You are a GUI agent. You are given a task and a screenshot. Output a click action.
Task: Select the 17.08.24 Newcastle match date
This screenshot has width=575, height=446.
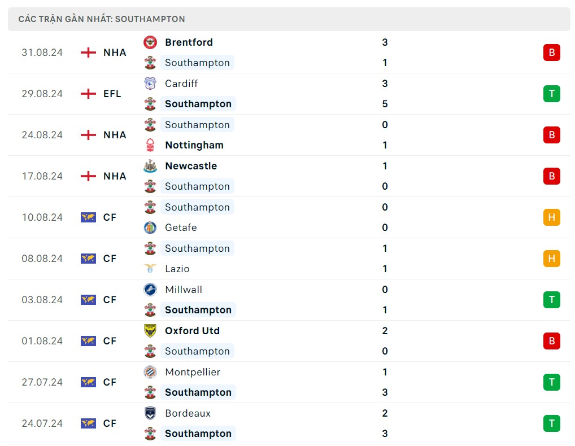pos(42,176)
